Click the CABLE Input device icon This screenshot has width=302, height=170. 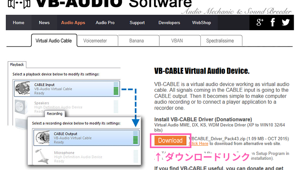(23, 88)
